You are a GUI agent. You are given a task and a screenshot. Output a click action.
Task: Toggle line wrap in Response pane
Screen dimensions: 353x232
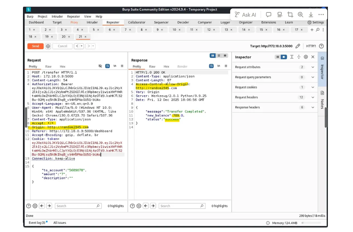(211, 66)
